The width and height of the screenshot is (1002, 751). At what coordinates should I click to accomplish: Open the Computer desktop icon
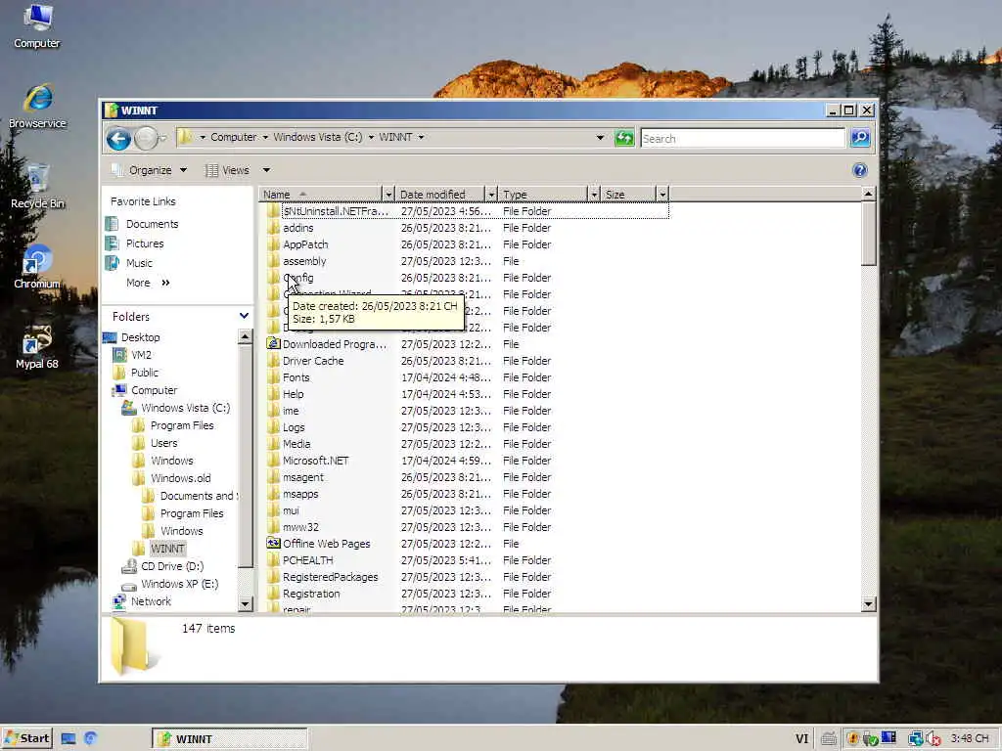(x=37, y=25)
